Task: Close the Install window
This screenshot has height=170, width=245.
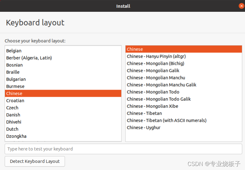Action: pyautogui.click(x=241, y=6)
